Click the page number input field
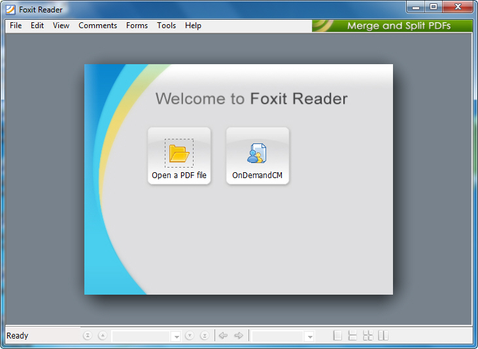 pos(141,336)
